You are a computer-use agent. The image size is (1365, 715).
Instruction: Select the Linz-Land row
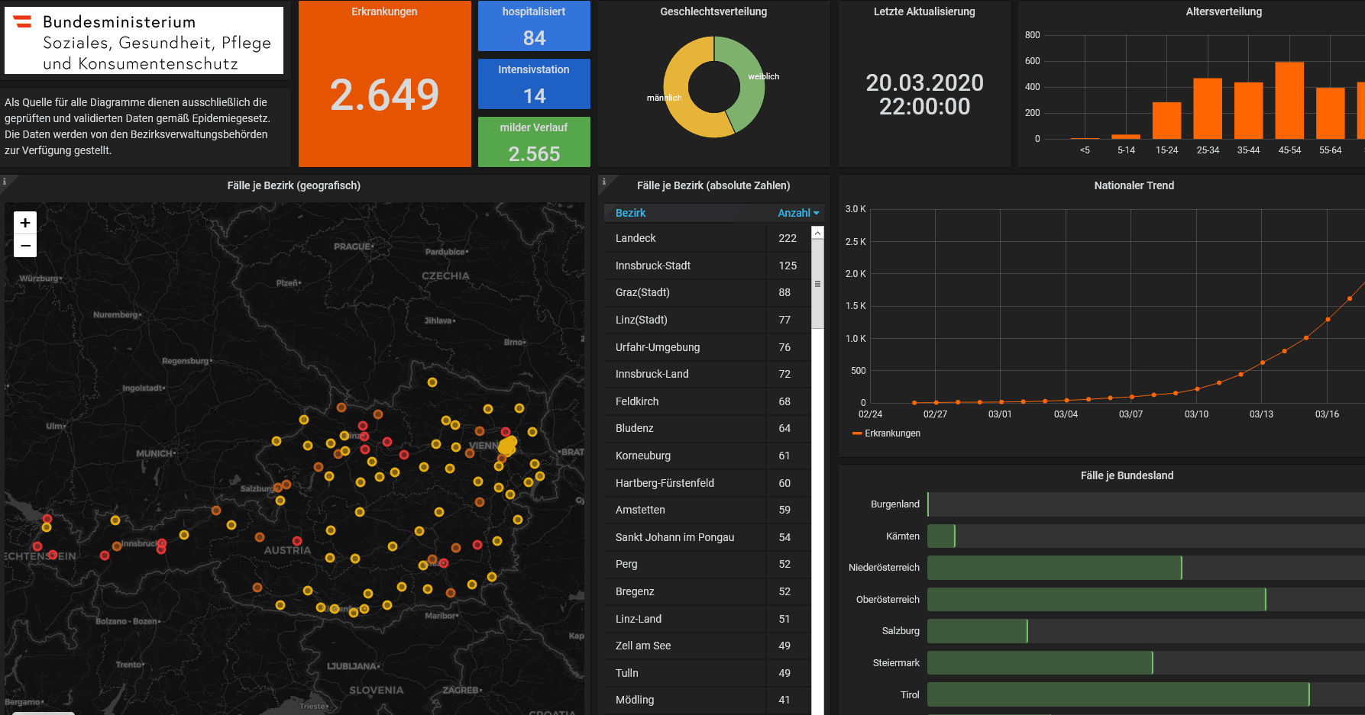[x=707, y=619]
